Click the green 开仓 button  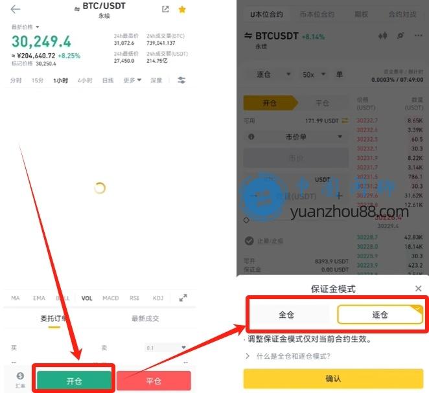(x=74, y=381)
